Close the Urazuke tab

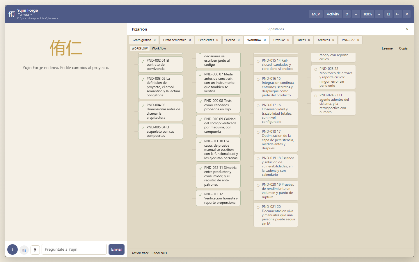pos(288,40)
